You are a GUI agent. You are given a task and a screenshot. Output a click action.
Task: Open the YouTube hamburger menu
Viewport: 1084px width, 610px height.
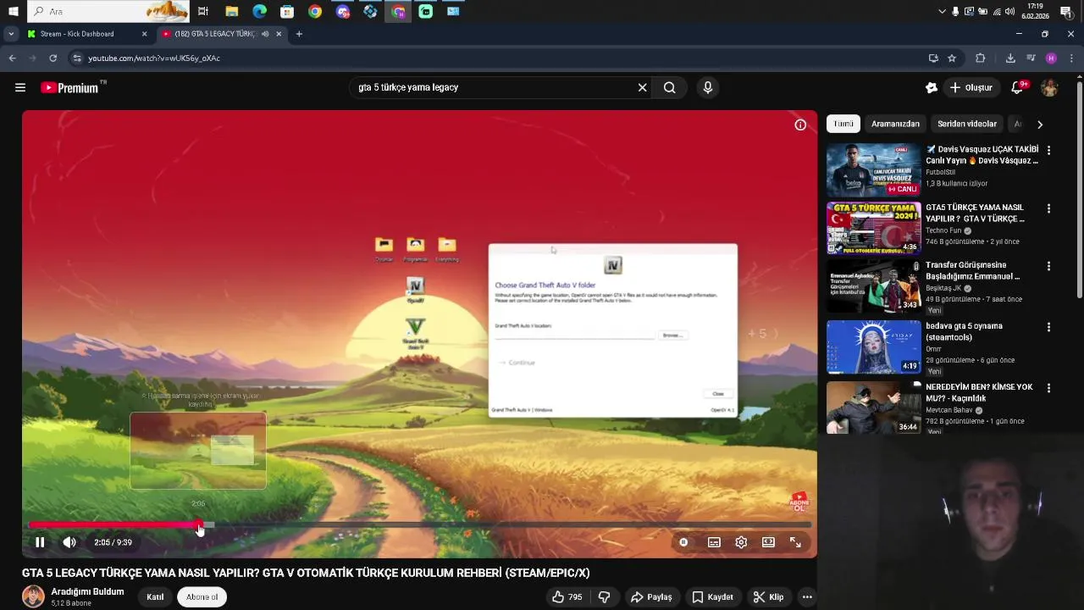(x=20, y=87)
